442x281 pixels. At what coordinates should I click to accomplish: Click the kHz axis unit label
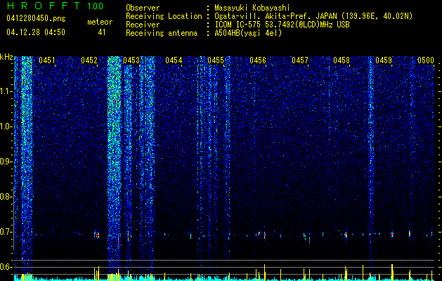pos(6,57)
